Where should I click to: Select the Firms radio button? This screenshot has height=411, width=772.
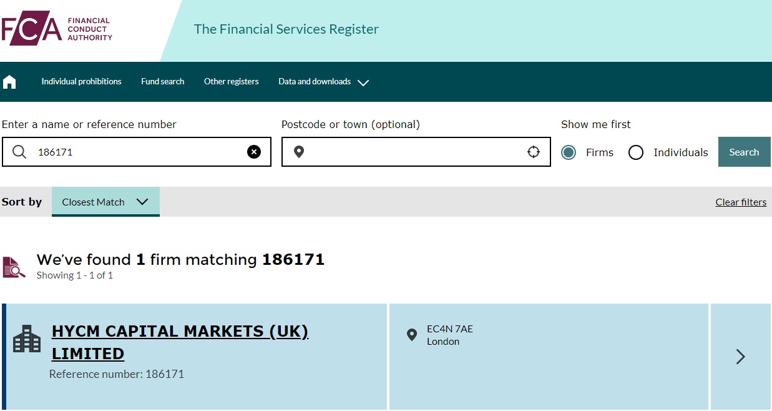569,152
